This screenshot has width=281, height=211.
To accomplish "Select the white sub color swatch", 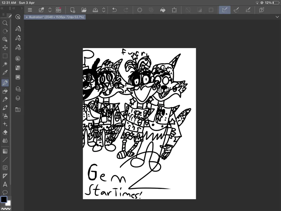I will point(8,203).
